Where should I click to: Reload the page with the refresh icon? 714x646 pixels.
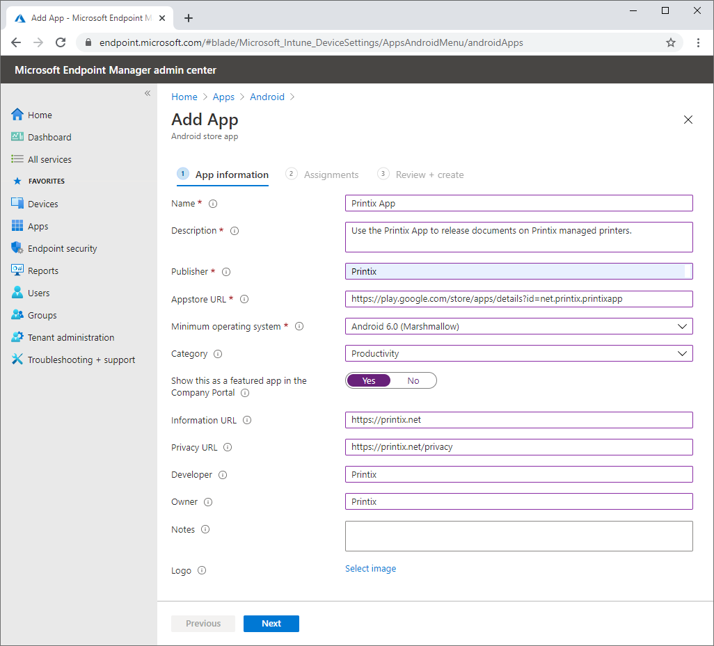click(x=61, y=42)
